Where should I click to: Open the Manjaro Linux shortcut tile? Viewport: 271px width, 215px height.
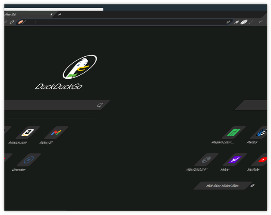233,132
